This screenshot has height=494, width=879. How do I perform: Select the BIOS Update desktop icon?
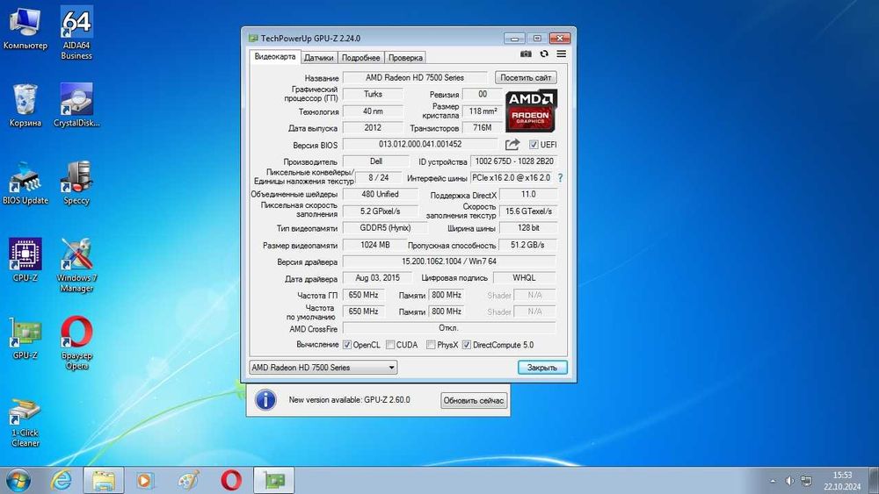coord(25,183)
